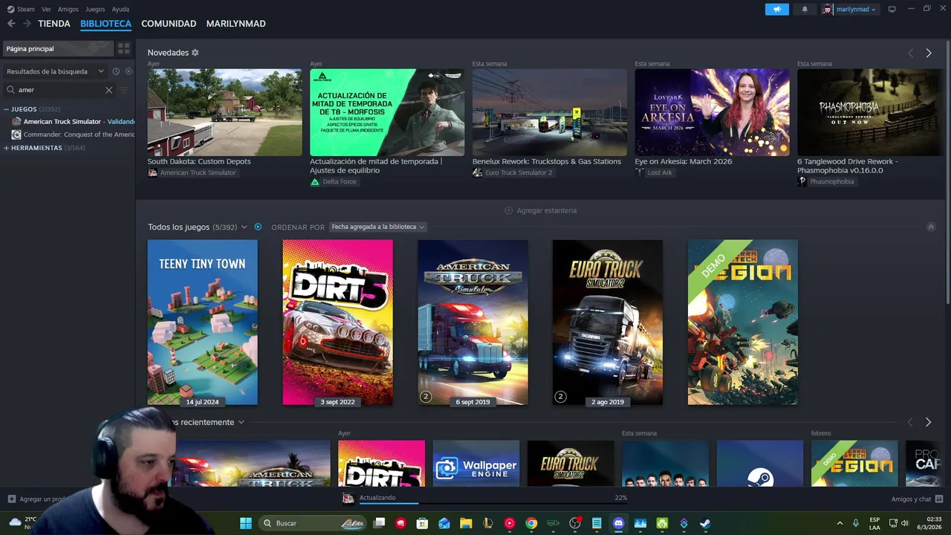The width and height of the screenshot is (951, 535).
Task: Collapse the JUEGOS category
Action: (x=7, y=109)
